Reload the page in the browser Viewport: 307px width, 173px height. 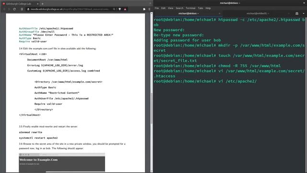[x=14, y=9]
